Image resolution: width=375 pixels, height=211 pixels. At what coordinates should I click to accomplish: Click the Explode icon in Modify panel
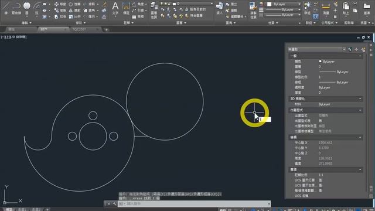[104, 11]
